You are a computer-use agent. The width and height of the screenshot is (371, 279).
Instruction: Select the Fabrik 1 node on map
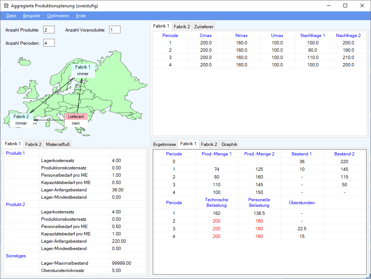(83, 67)
